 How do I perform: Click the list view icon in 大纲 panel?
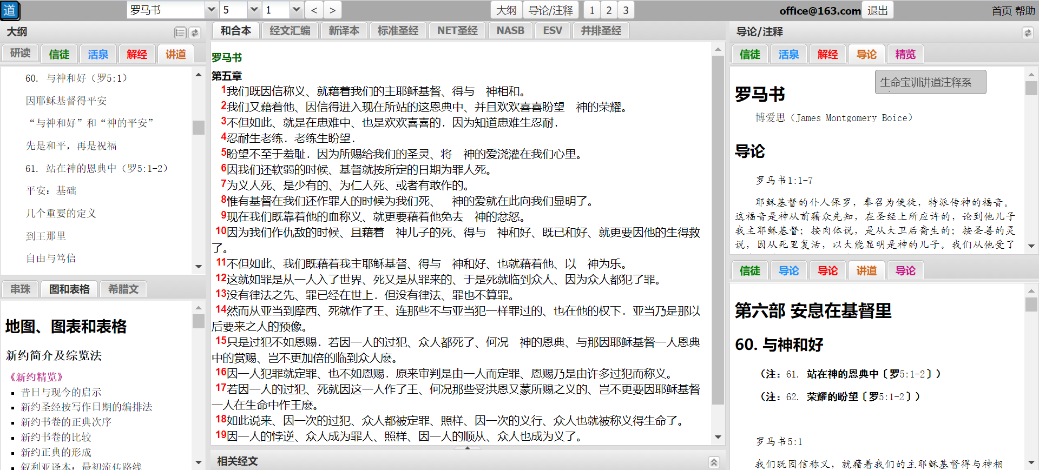point(180,33)
